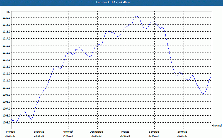Select the 1017,0 axis value
Viewport: 223px width, 139px height.
coord(6,39)
